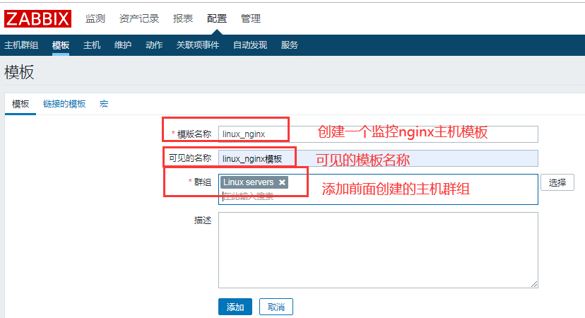Click the 添加 button

[235, 307]
